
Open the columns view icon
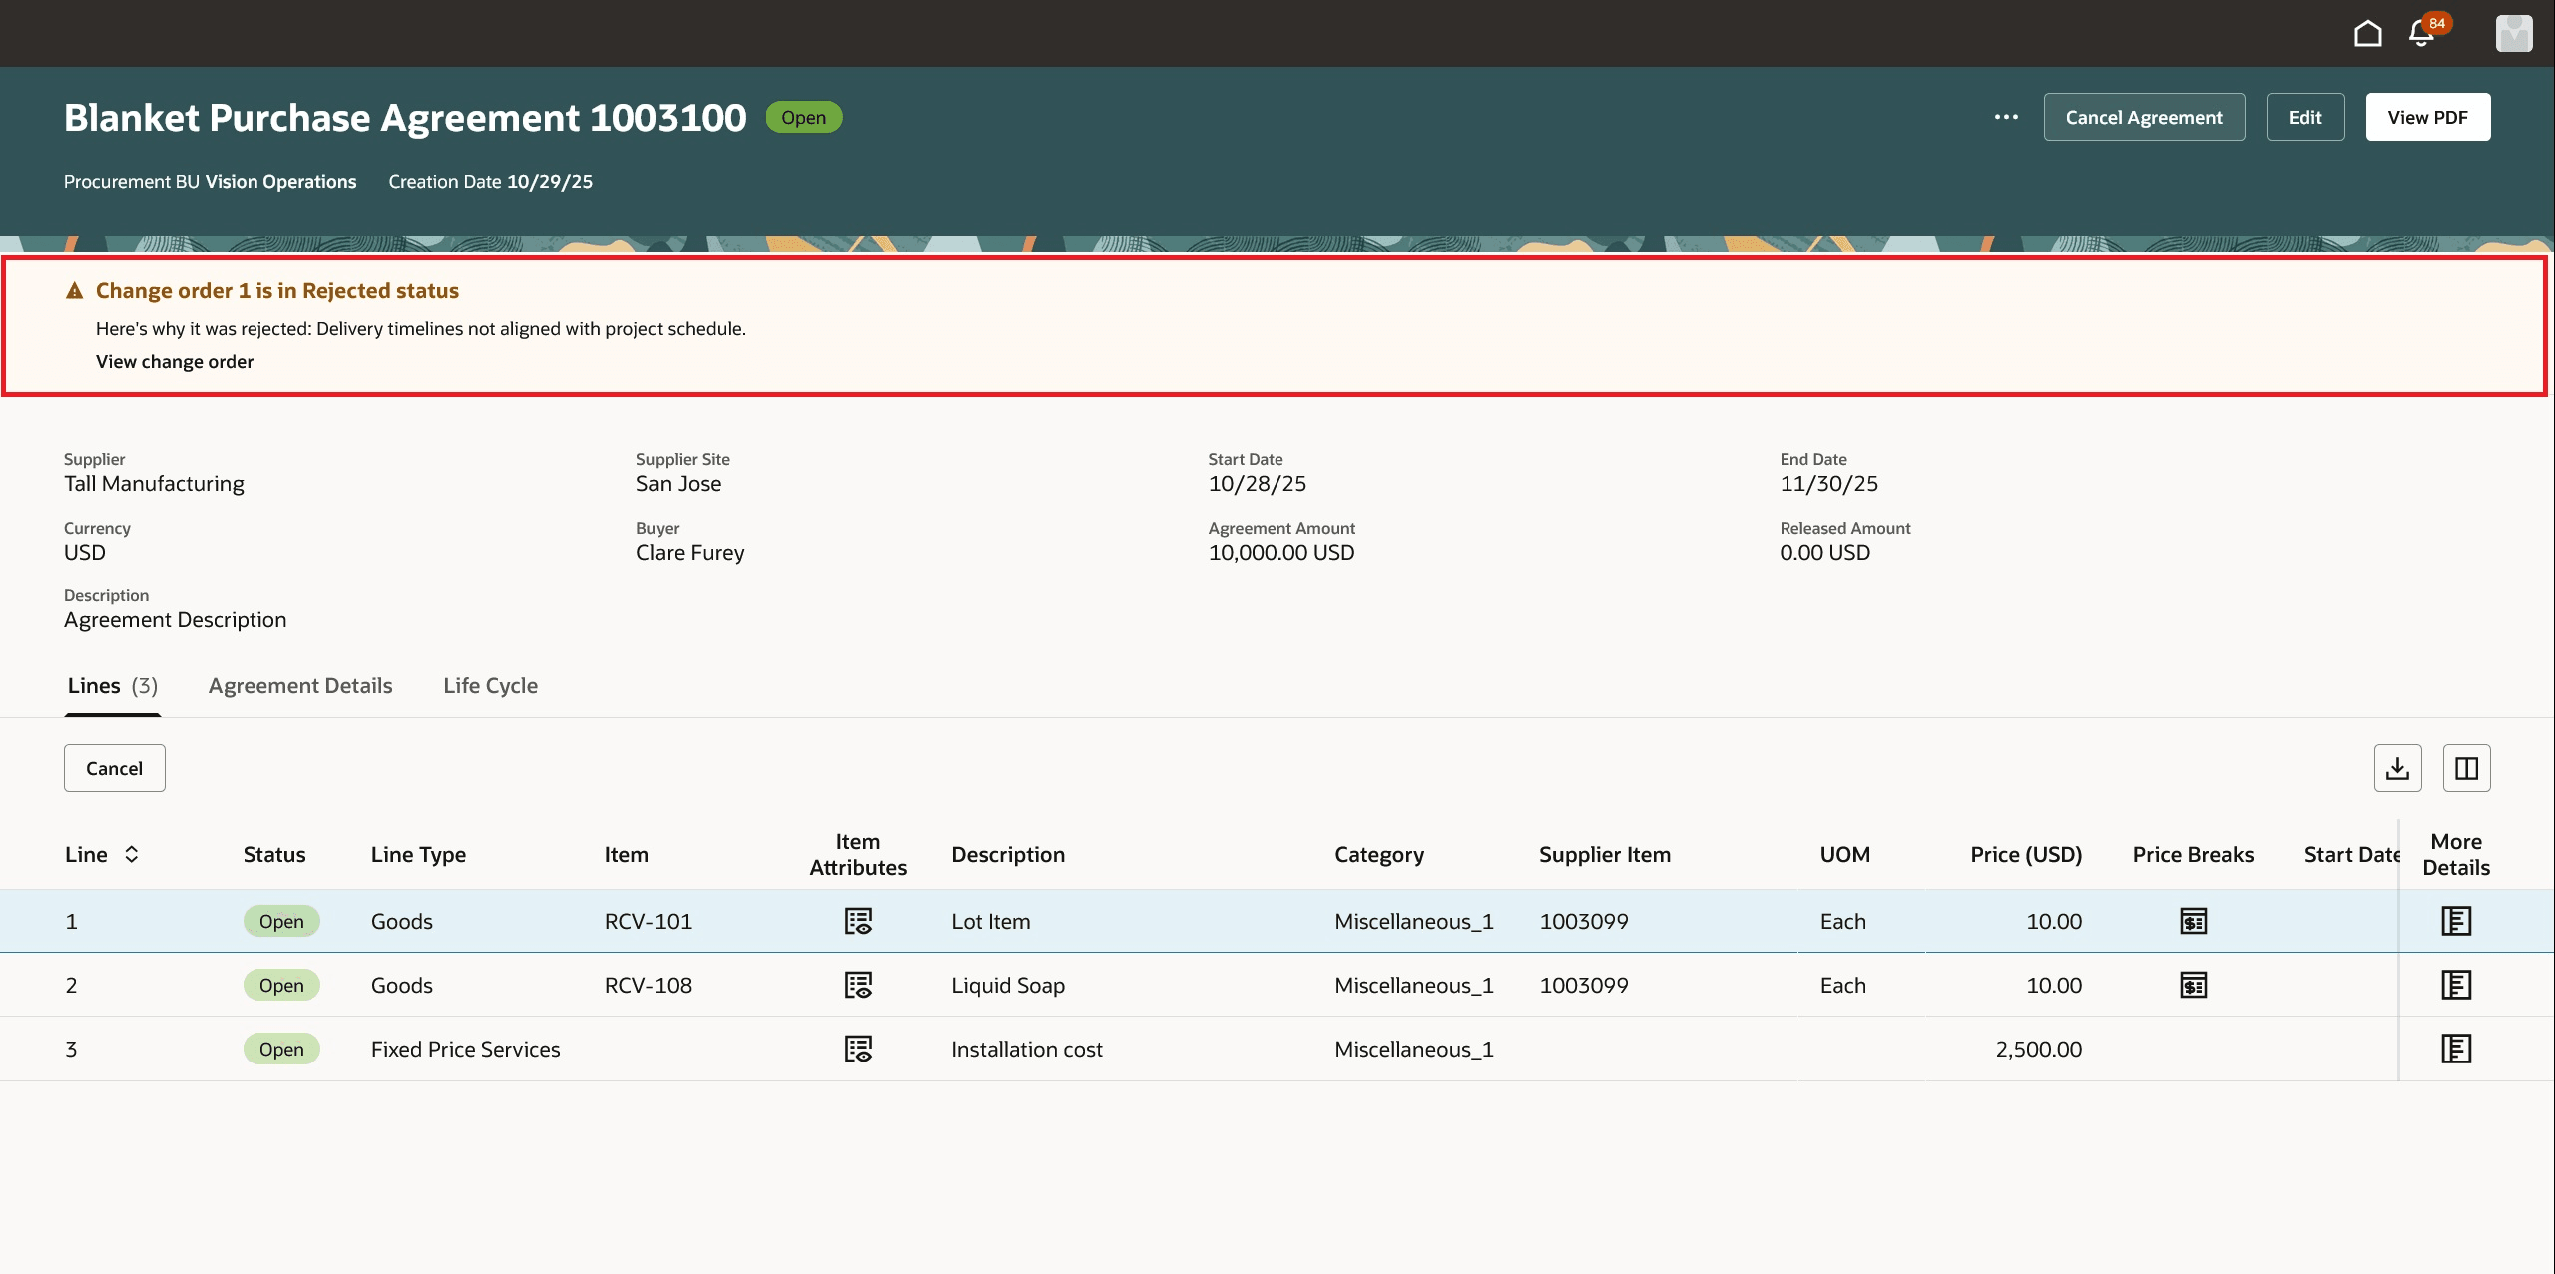[2466, 768]
